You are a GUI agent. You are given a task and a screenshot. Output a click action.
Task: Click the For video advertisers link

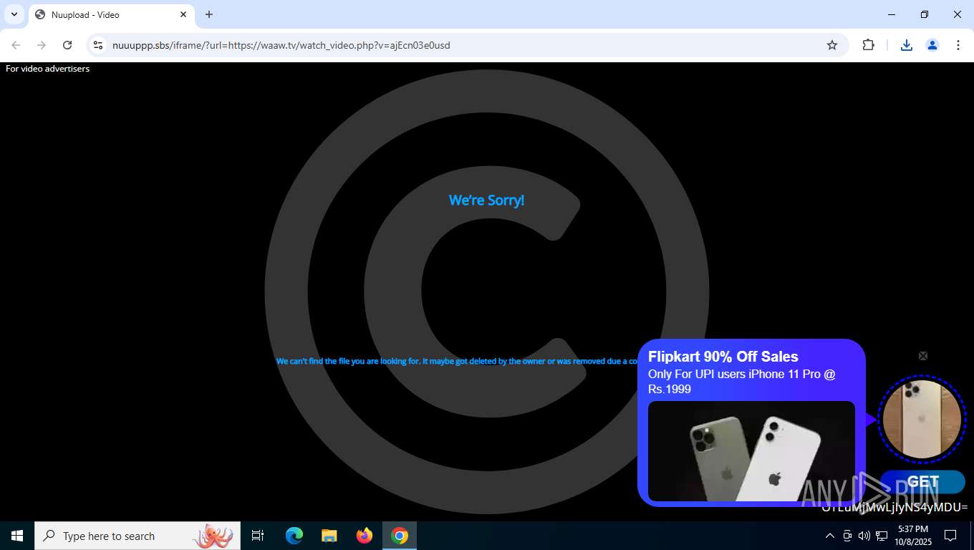[47, 69]
